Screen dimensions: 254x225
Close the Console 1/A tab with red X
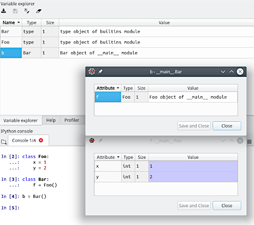point(41,141)
